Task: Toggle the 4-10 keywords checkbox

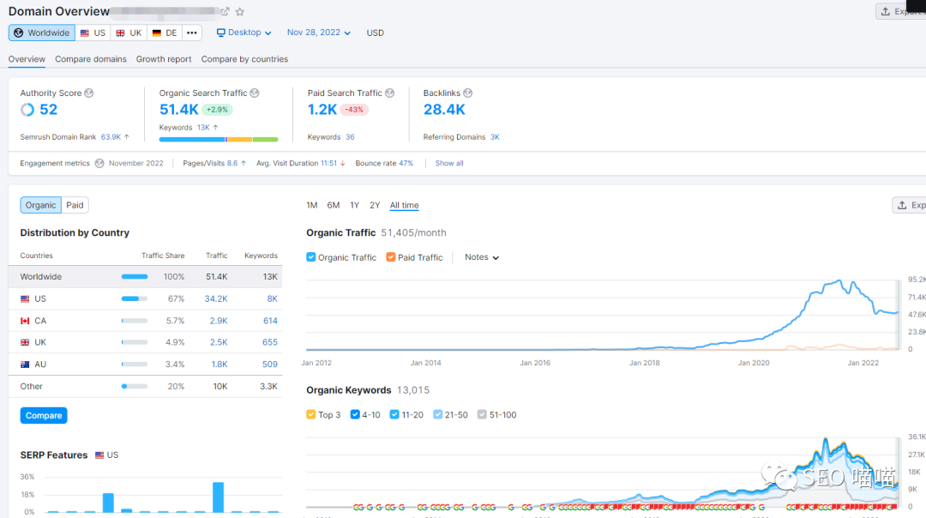Action: [x=355, y=414]
